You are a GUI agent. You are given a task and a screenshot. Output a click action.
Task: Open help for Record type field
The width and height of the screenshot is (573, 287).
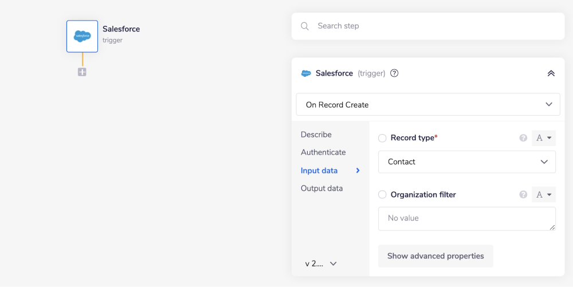coord(523,138)
